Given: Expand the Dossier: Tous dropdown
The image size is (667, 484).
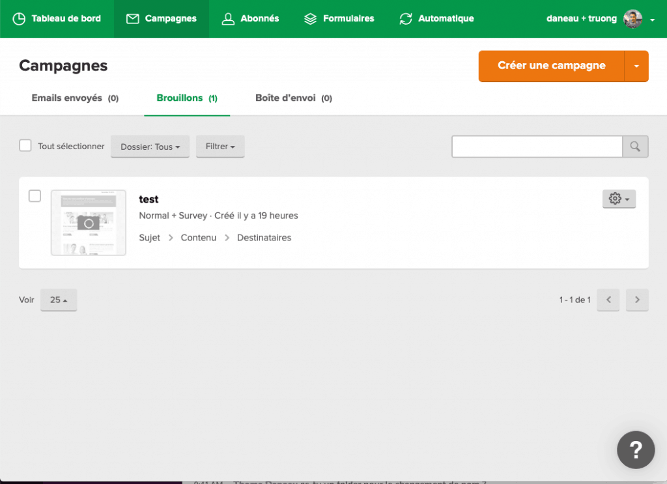Looking at the screenshot, I should point(150,147).
